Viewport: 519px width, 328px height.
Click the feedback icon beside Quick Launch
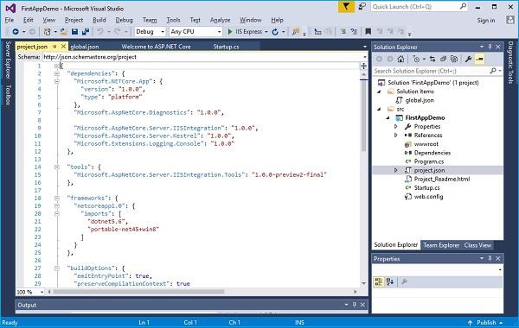pos(362,7)
